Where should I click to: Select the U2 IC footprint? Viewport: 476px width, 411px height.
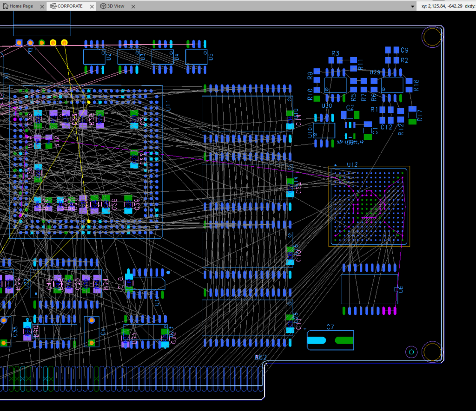[x=94, y=57]
